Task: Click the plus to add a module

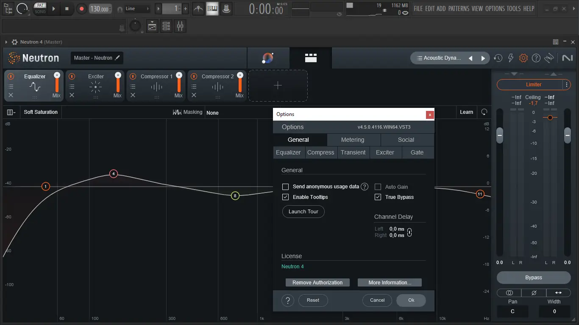Action: click(x=278, y=85)
